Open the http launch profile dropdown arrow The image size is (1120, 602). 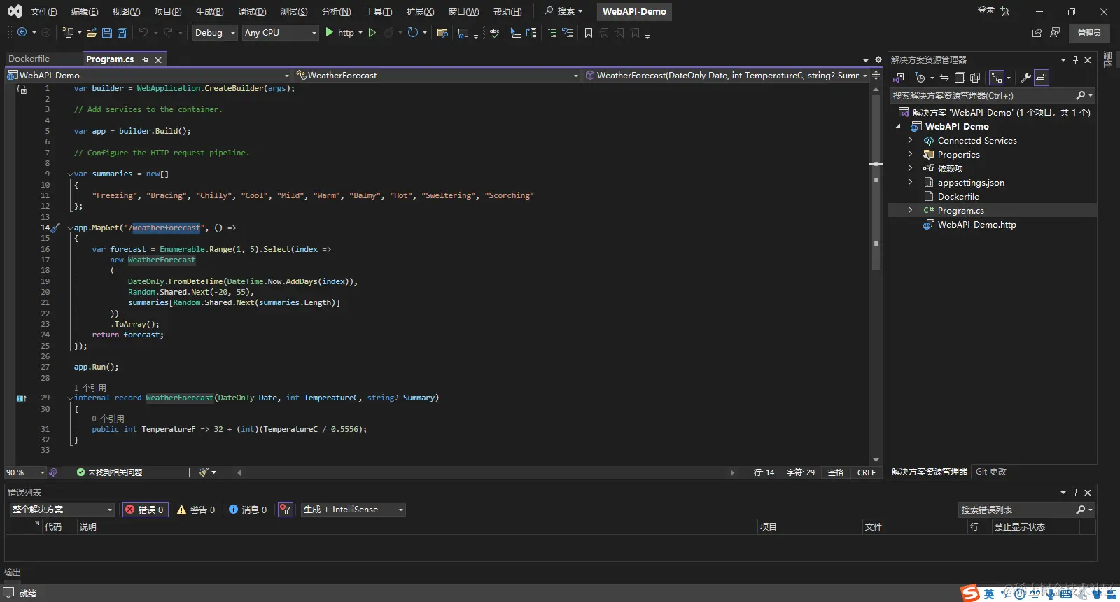pyautogui.click(x=360, y=33)
